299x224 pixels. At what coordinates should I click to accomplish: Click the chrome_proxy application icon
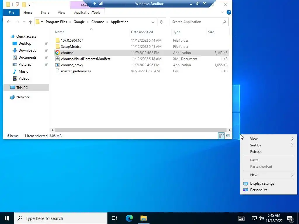coord(58,65)
